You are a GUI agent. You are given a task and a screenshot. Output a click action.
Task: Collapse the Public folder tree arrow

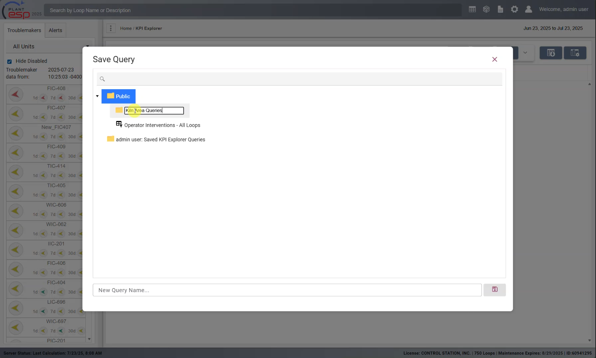(x=97, y=96)
